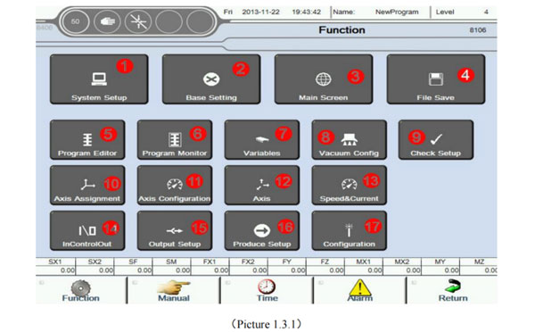This screenshot has height=332, width=535.
Task: Open Output Setup
Action: click(175, 230)
